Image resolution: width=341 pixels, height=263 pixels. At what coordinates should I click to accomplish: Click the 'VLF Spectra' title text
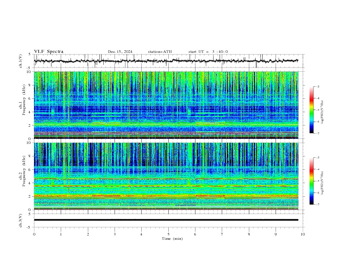49,52
